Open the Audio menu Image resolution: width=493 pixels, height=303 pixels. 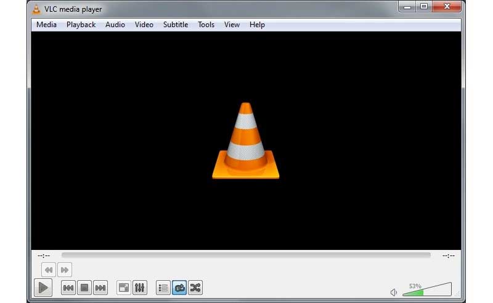point(115,25)
